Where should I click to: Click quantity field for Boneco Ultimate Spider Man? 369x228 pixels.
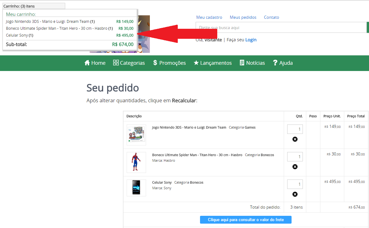295,157
